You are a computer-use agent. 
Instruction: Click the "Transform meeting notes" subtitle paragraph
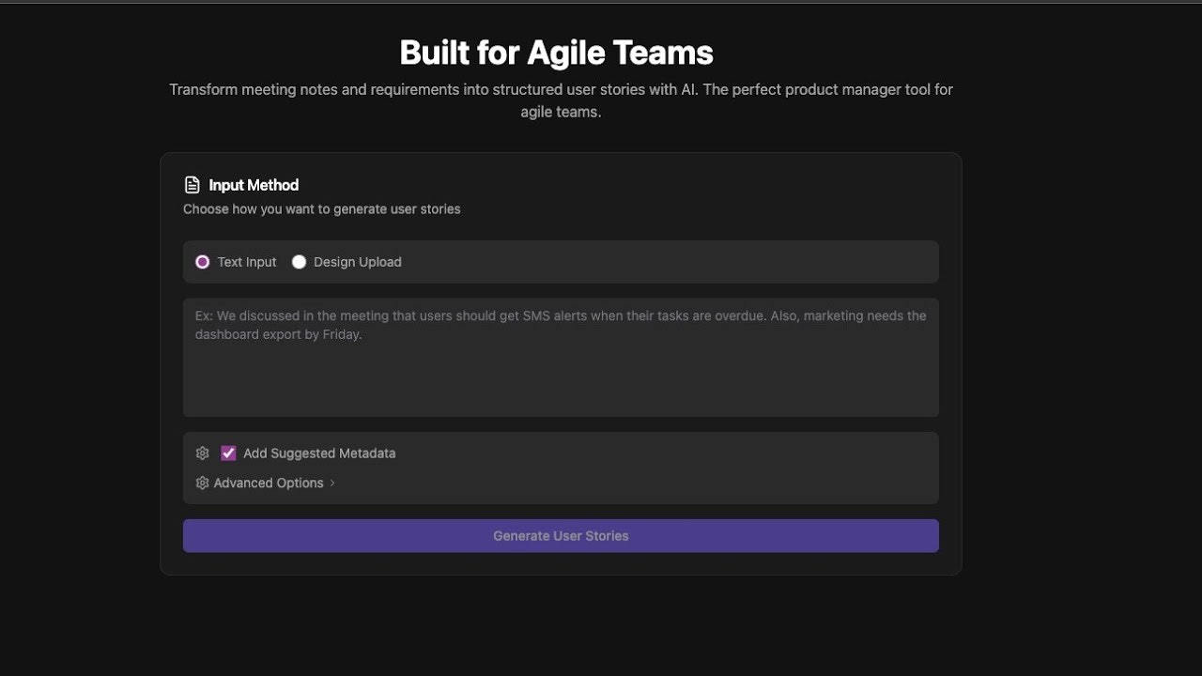tap(561, 90)
